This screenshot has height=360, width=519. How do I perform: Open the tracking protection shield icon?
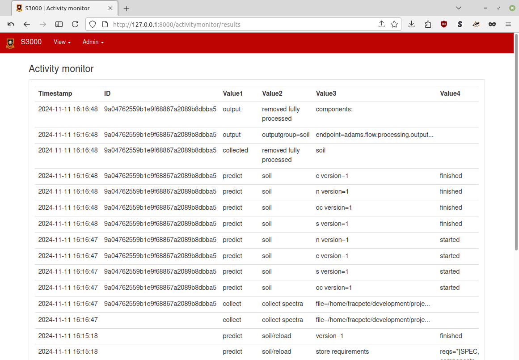pos(93,24)
